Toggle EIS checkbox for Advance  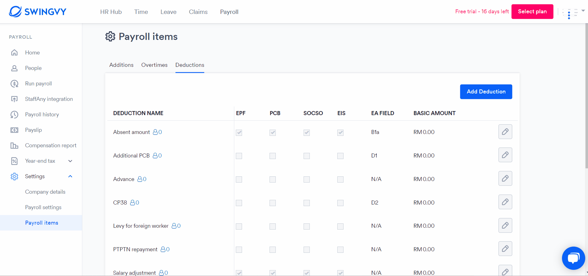[x=340, y=179]
